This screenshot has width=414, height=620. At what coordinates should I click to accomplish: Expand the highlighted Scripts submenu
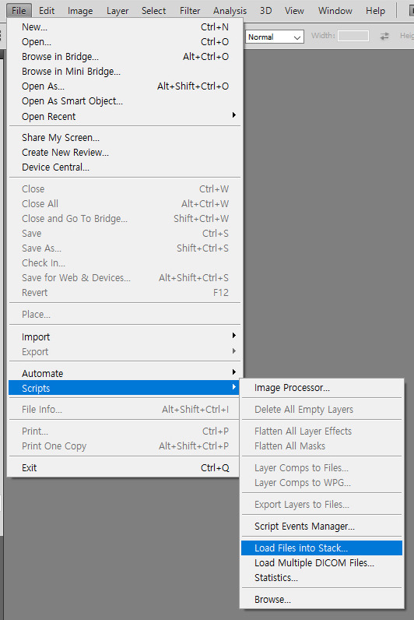[125, 388]
